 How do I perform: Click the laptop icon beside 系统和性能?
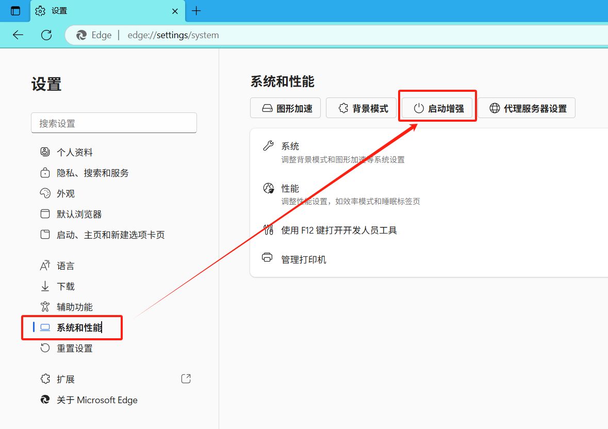(x=45, y=327)
